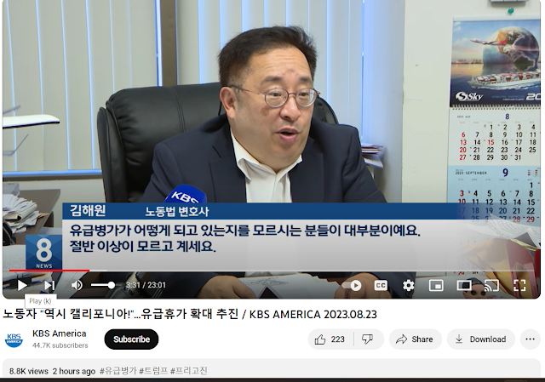Click the 44.7K subscribers text
Image resolution: width=545 pixels, height=382 pixels.
(x=60, y=345)
